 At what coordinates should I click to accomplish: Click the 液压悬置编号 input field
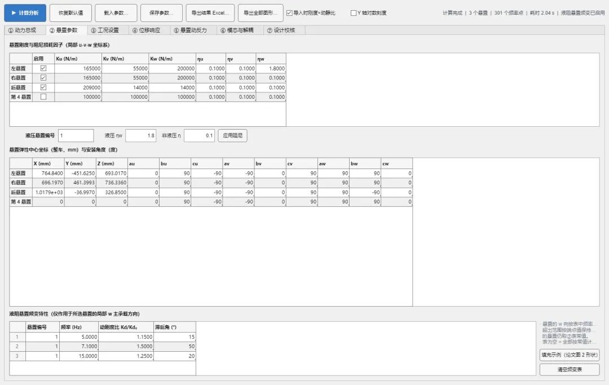point(76,135)
